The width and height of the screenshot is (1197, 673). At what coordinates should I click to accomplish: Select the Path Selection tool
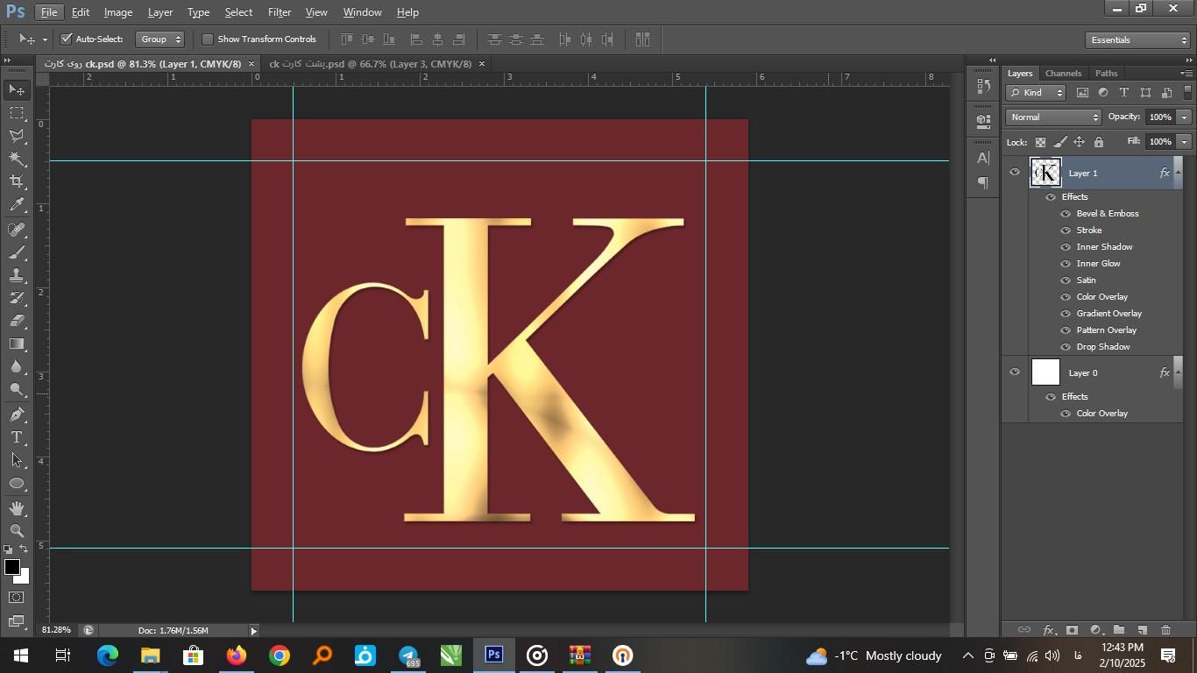(x=17, y=460)
